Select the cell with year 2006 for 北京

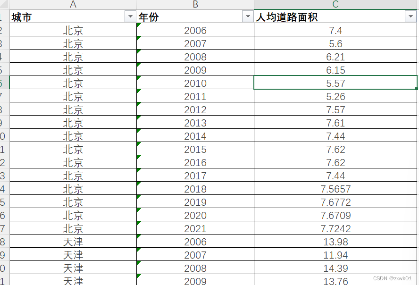coord(195,30)
